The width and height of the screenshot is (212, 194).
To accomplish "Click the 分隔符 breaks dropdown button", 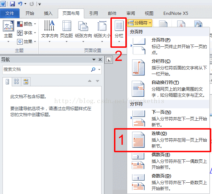I will click(x=140, y=23).
